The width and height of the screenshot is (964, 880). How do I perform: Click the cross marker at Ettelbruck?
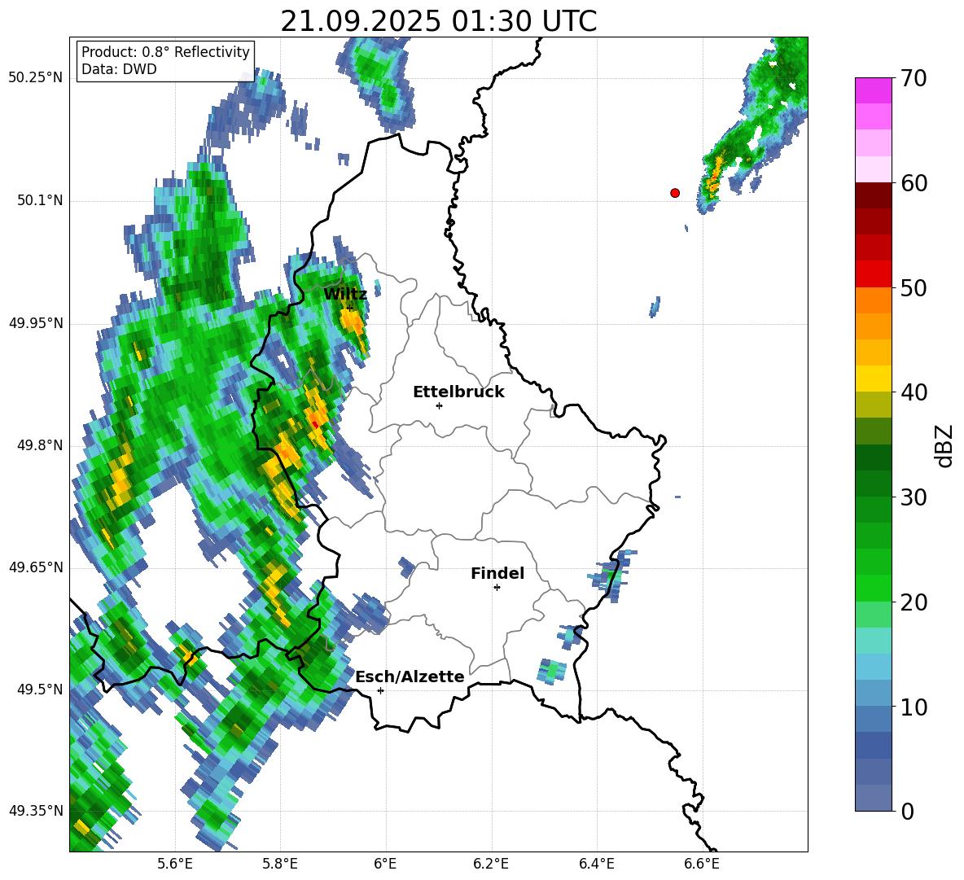coord(439,405)
